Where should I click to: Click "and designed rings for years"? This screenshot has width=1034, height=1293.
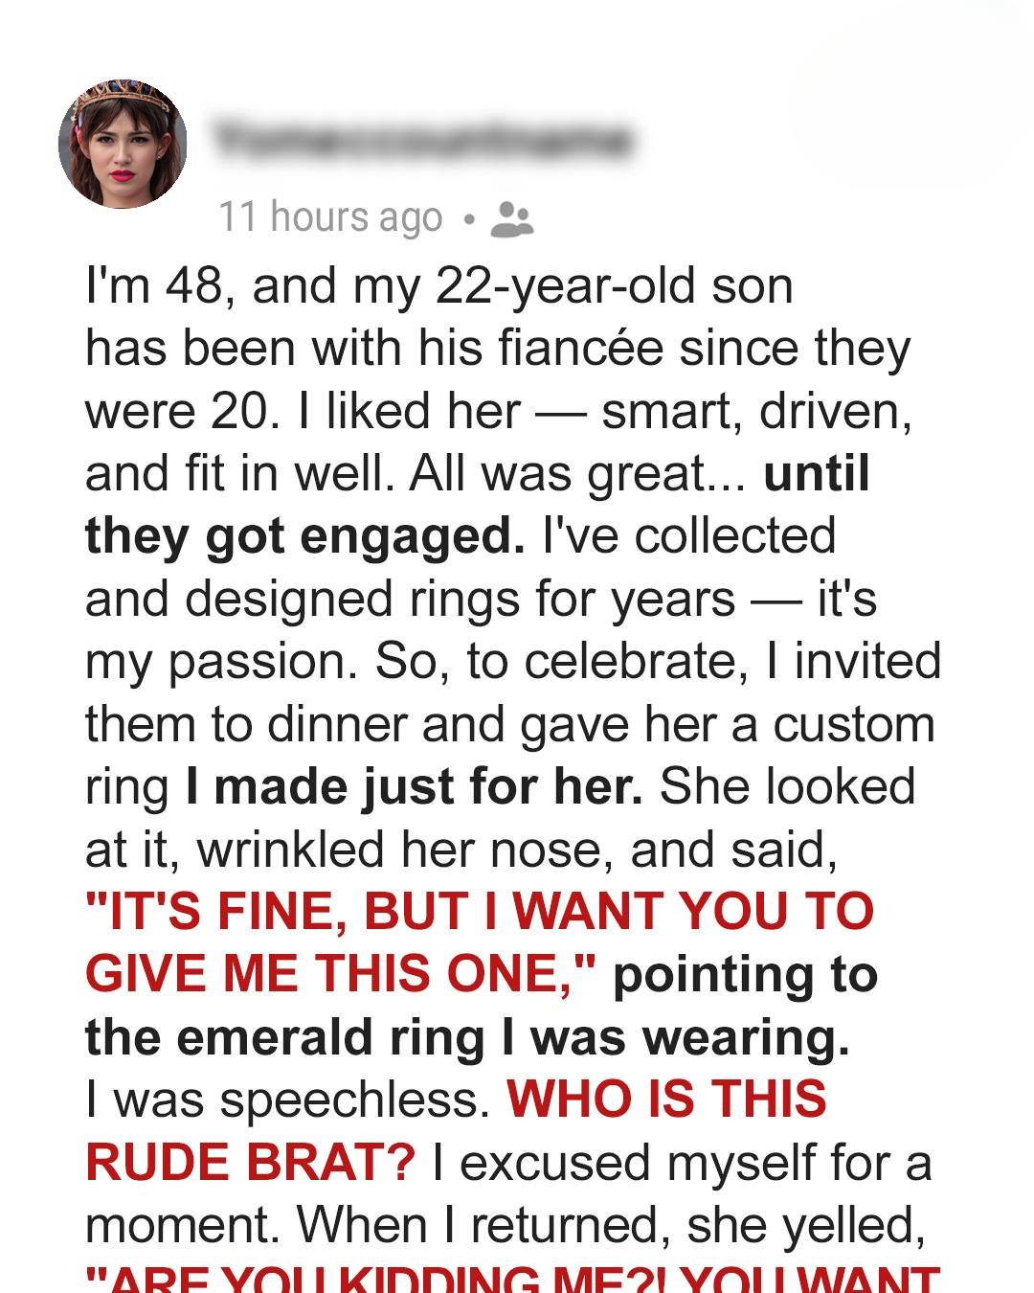click(x=410, y=600)
